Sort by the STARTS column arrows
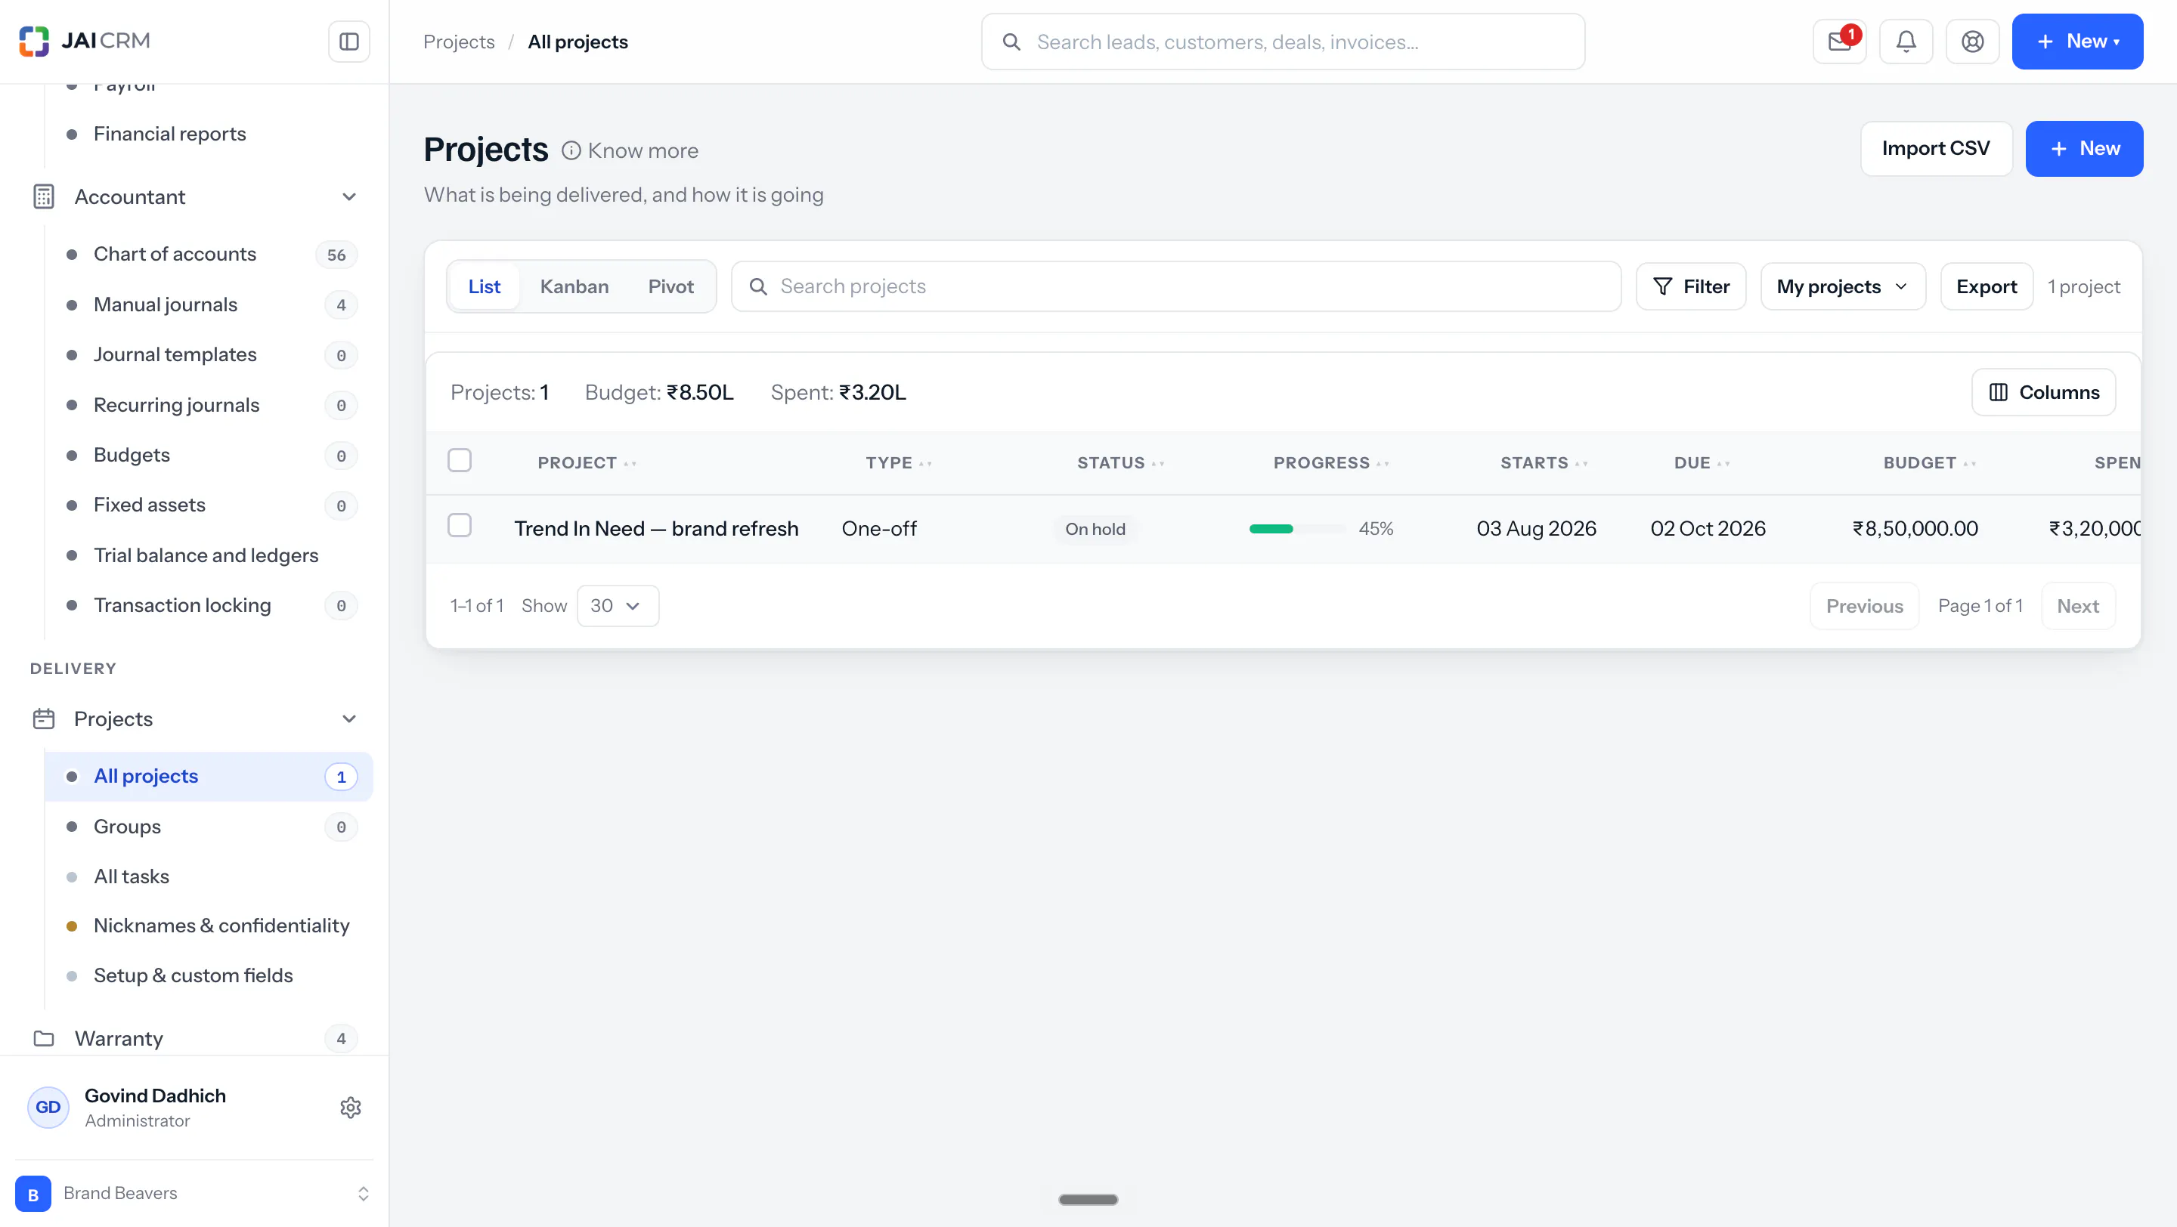 (1582, 464)
